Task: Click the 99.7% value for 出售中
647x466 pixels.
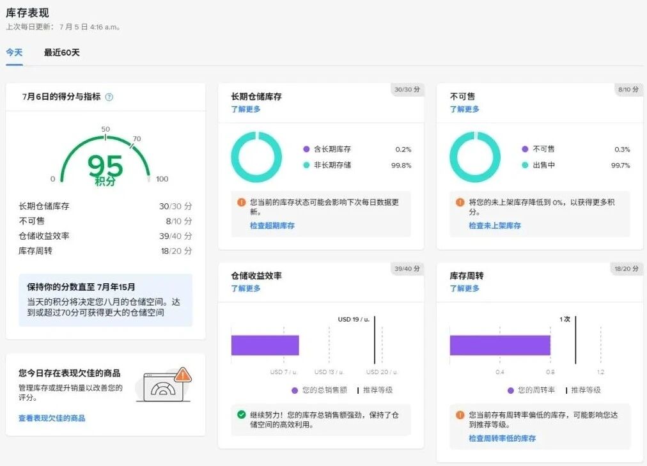Action: point(621,166)
